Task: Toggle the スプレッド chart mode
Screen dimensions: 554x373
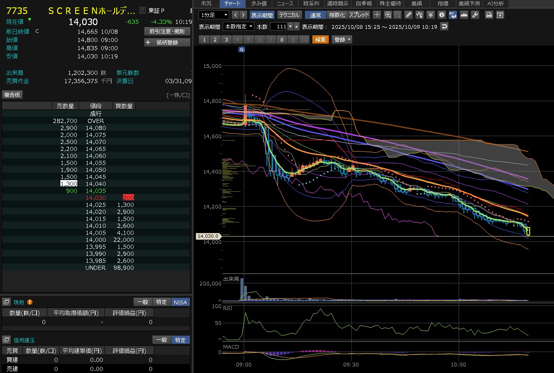Action: [x=359, y=15]
